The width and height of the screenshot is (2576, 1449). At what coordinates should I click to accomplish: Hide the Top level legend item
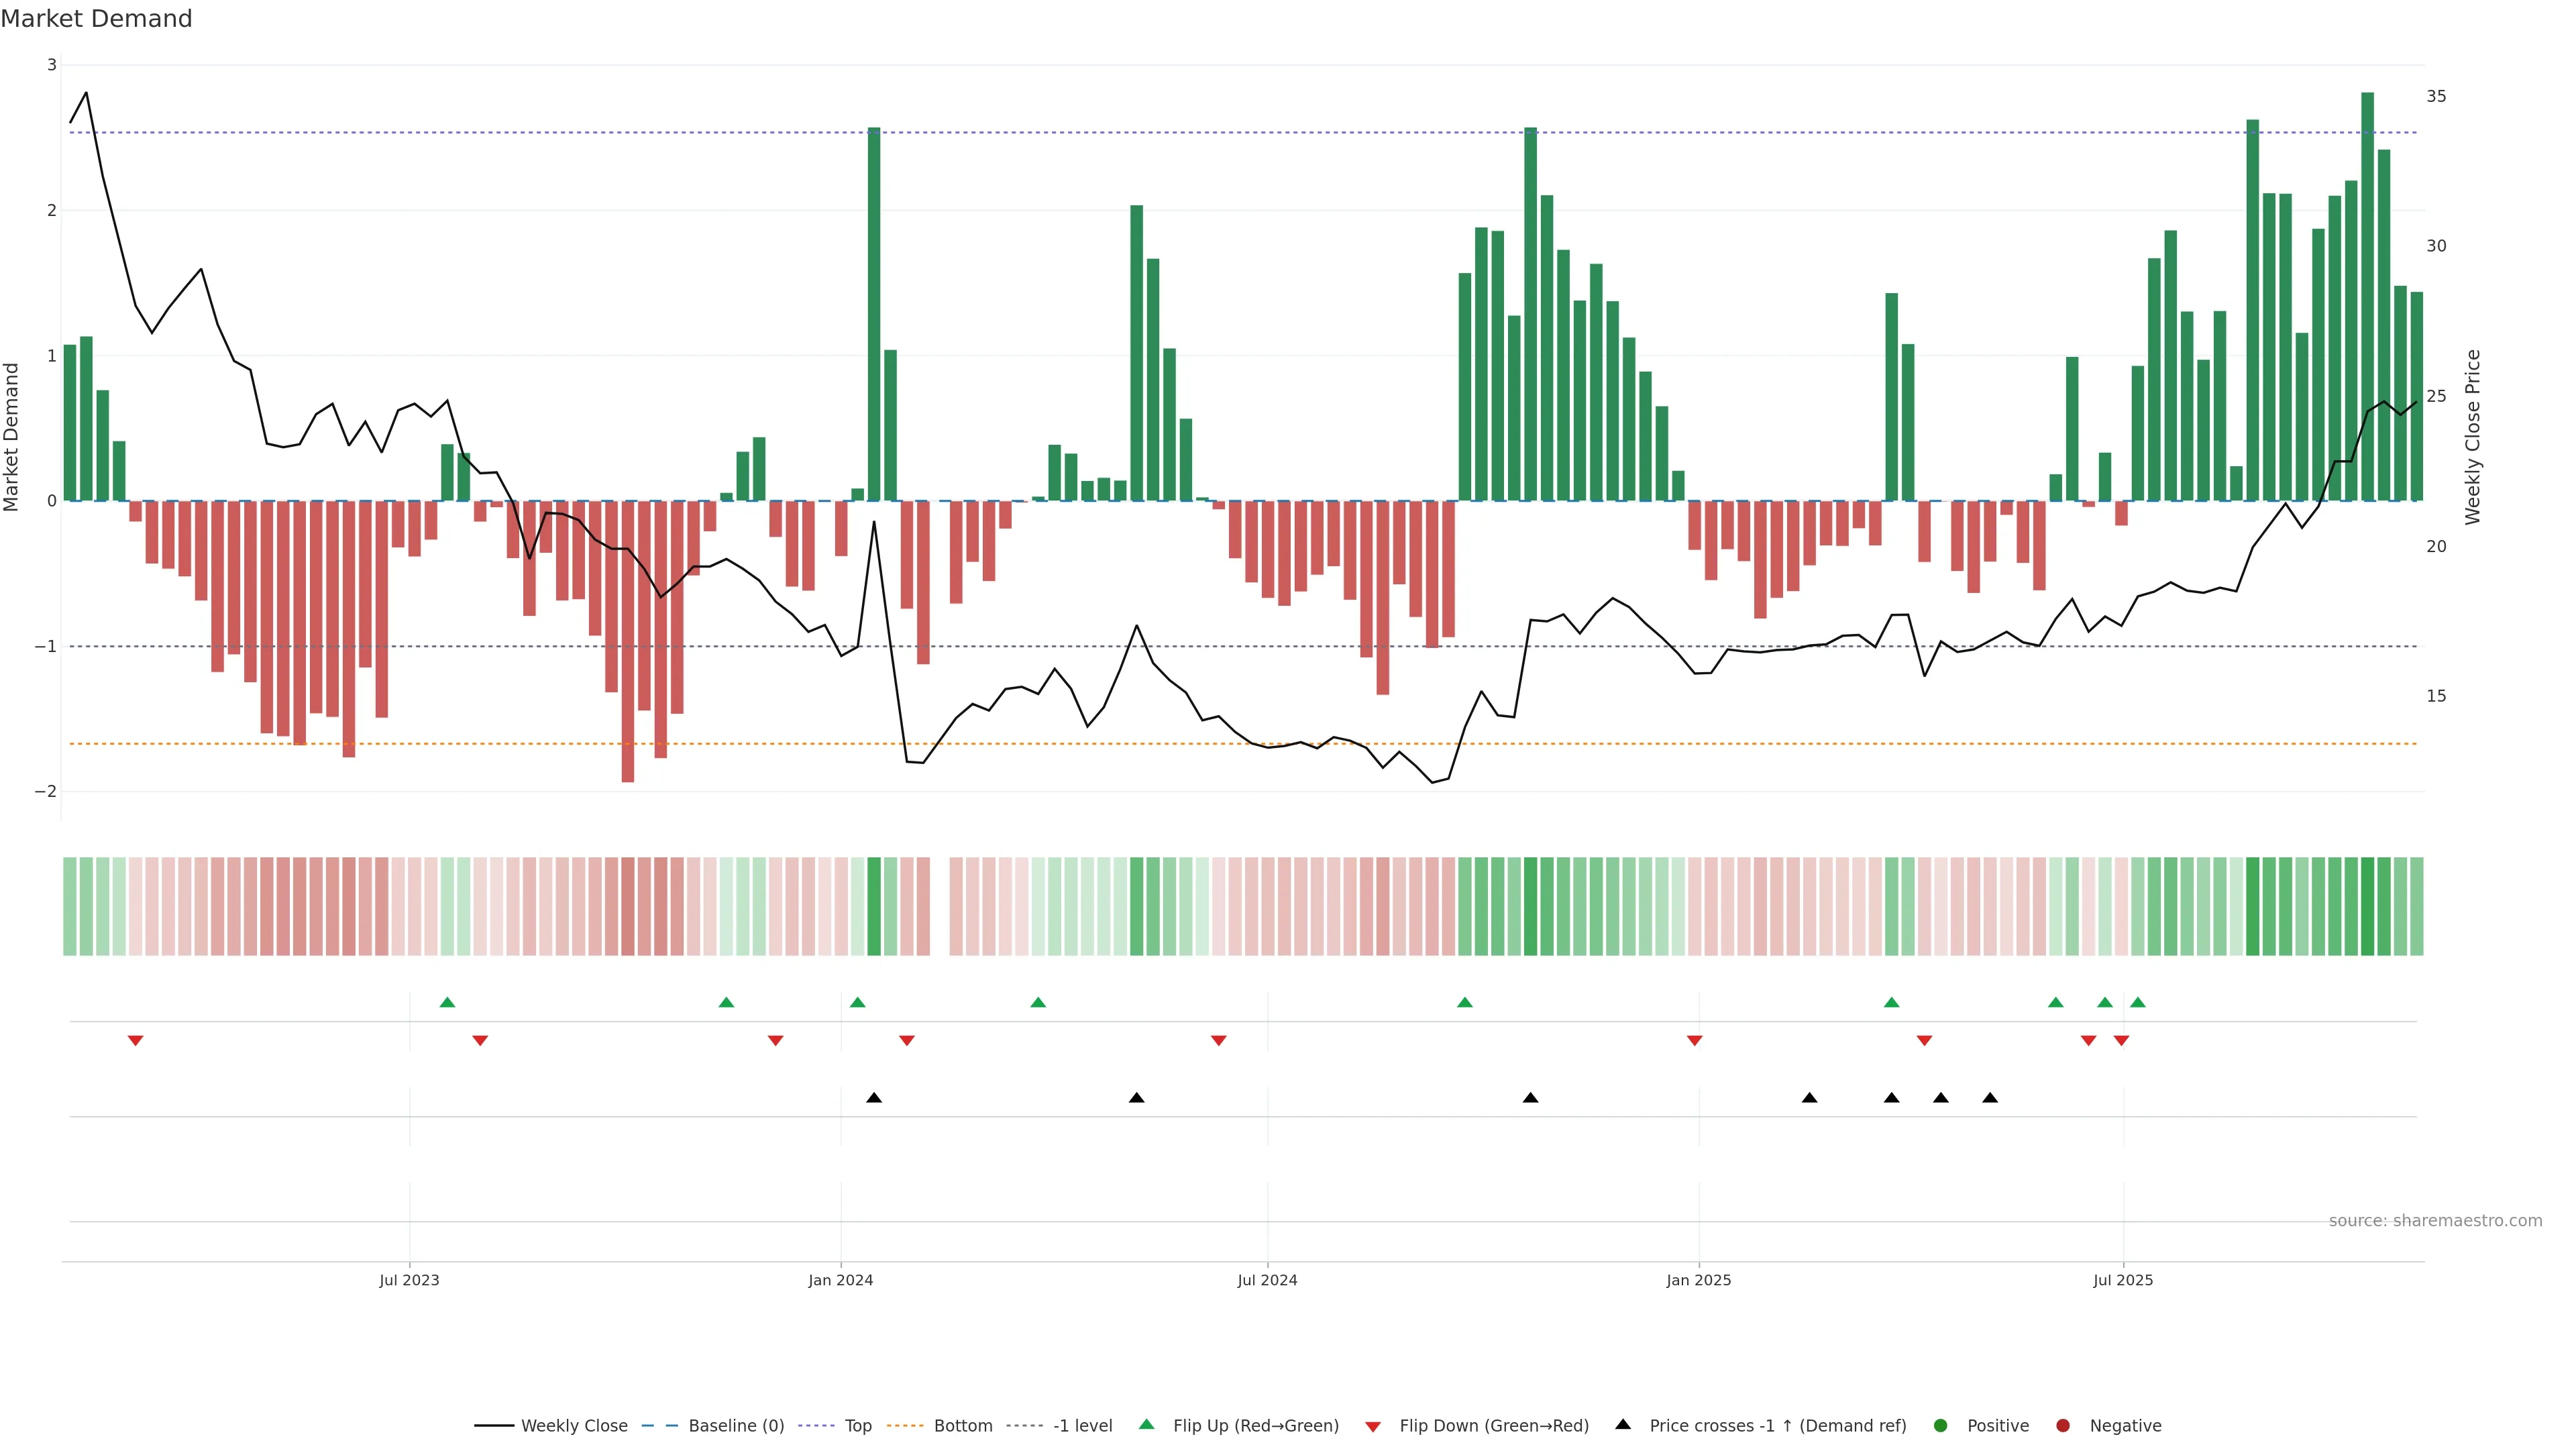(x=857, y=1425)
